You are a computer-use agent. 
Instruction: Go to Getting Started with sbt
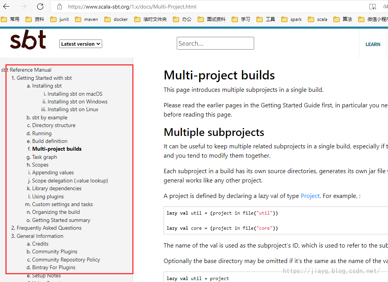[44, 78]
